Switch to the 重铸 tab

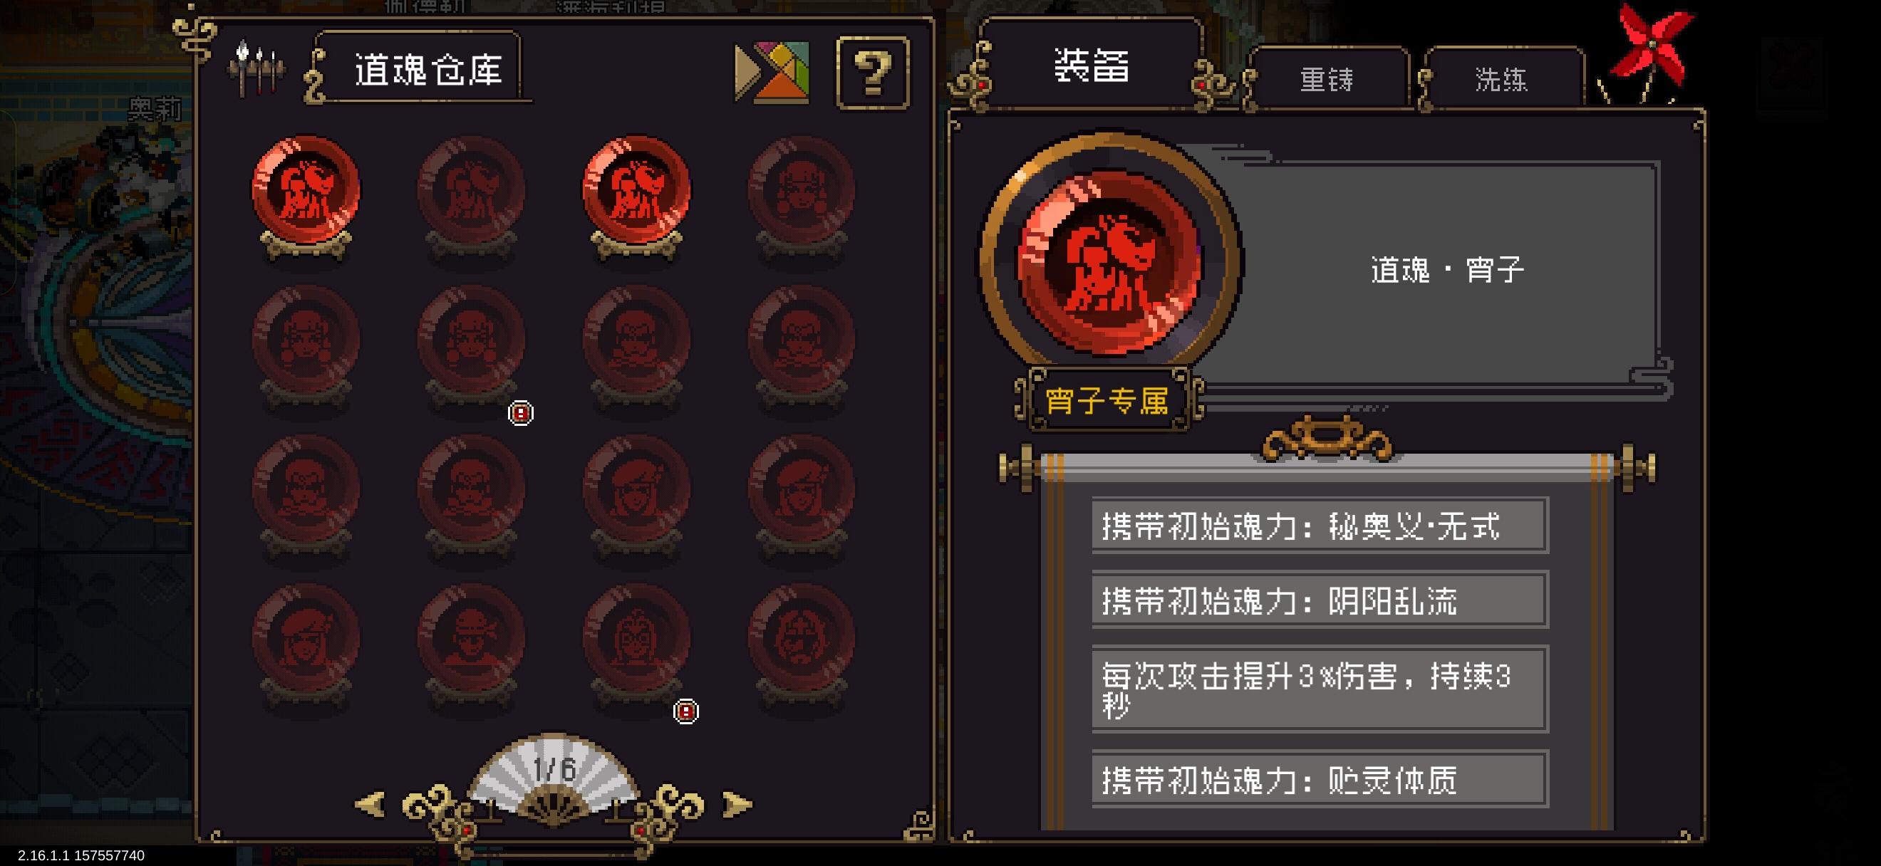(1326, 79)
